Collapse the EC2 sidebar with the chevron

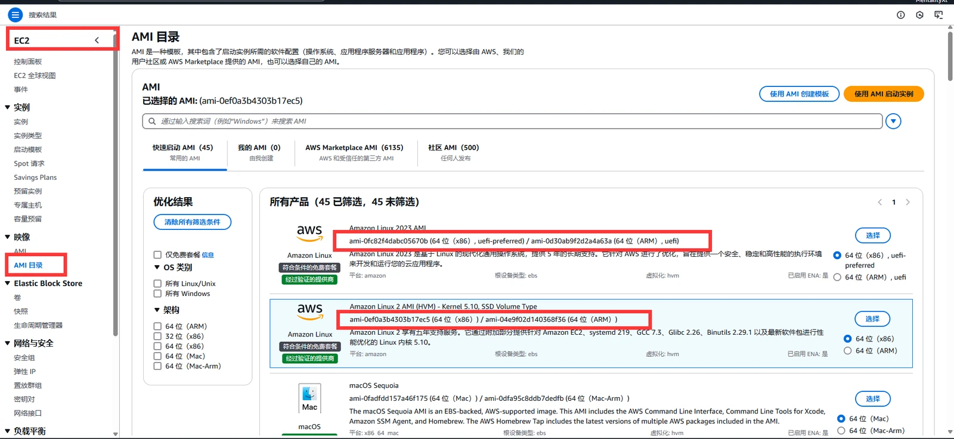coord(97,41)
